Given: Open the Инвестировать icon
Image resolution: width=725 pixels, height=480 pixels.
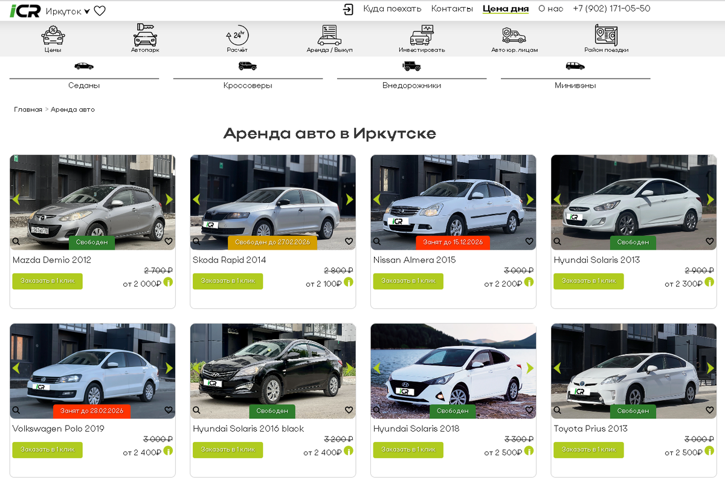Looking at the screenshot, I should click(422, 35).
